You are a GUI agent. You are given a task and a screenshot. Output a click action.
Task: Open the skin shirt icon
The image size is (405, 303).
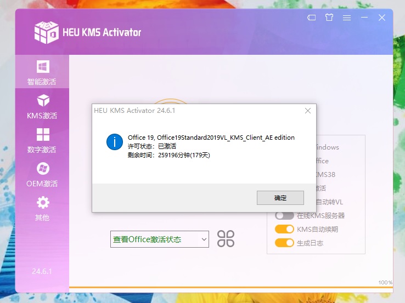tap(329, 18)
